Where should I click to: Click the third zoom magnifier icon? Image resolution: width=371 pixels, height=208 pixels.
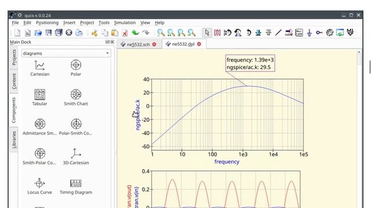(181, 32)
